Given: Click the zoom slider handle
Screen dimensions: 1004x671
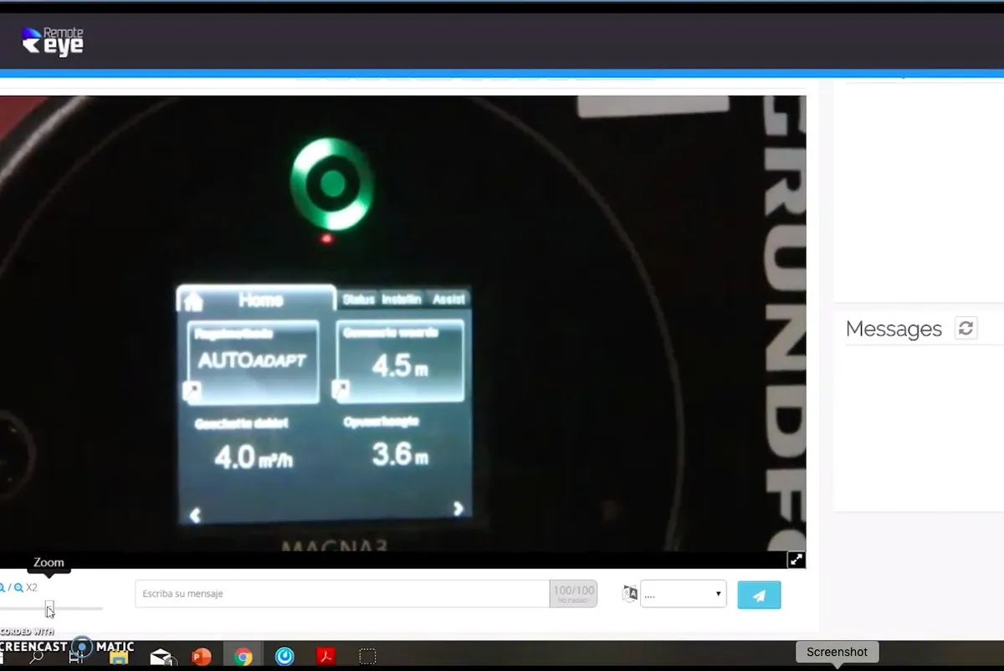Looking at the screenshot, I should (x=49, y=608).
